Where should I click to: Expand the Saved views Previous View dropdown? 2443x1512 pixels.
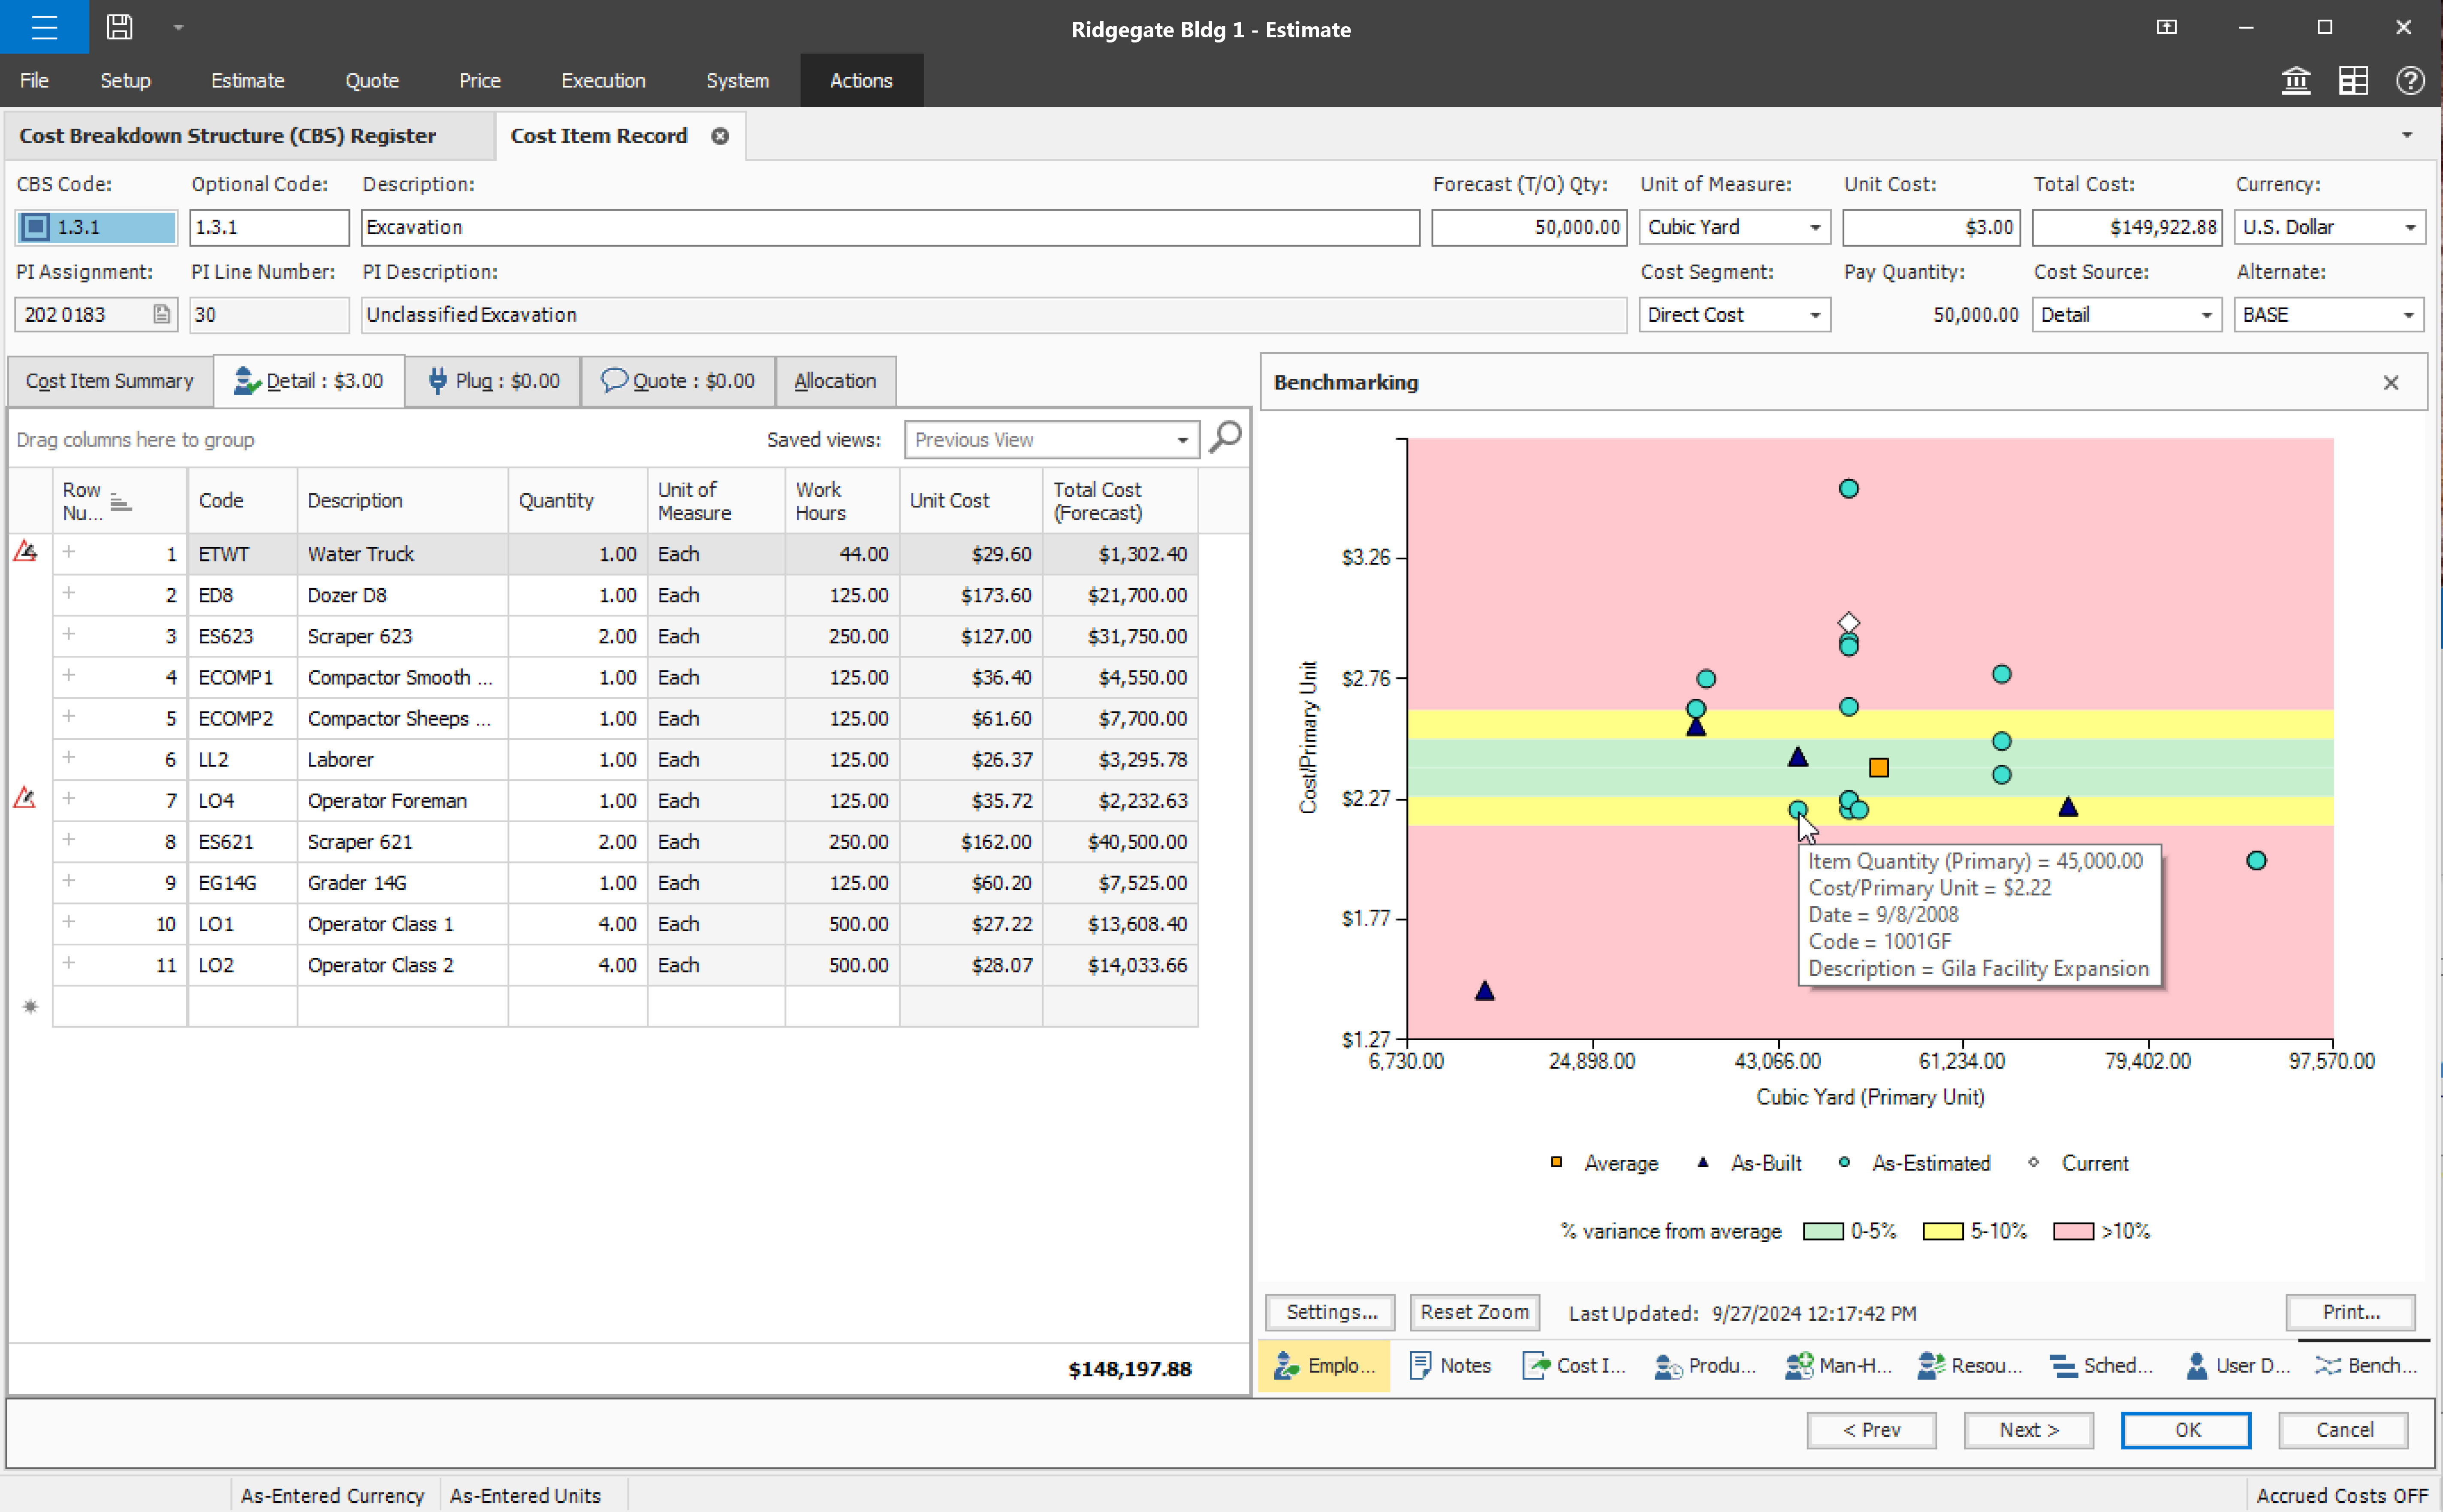pyautogui.click(x=1182, y=439)
